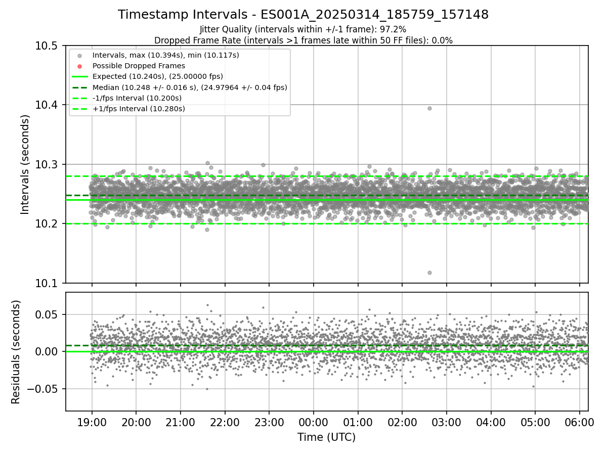Click legend entry '+1/fps Interval (10.280s)'
The image size is (607, 455).
[139, 109]
